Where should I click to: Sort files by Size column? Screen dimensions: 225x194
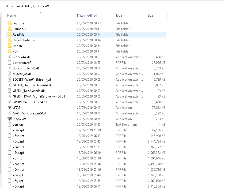click(150, 16)
